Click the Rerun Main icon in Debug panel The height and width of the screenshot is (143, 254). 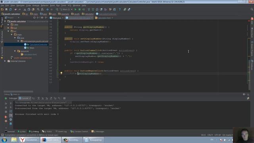(6, 98)
